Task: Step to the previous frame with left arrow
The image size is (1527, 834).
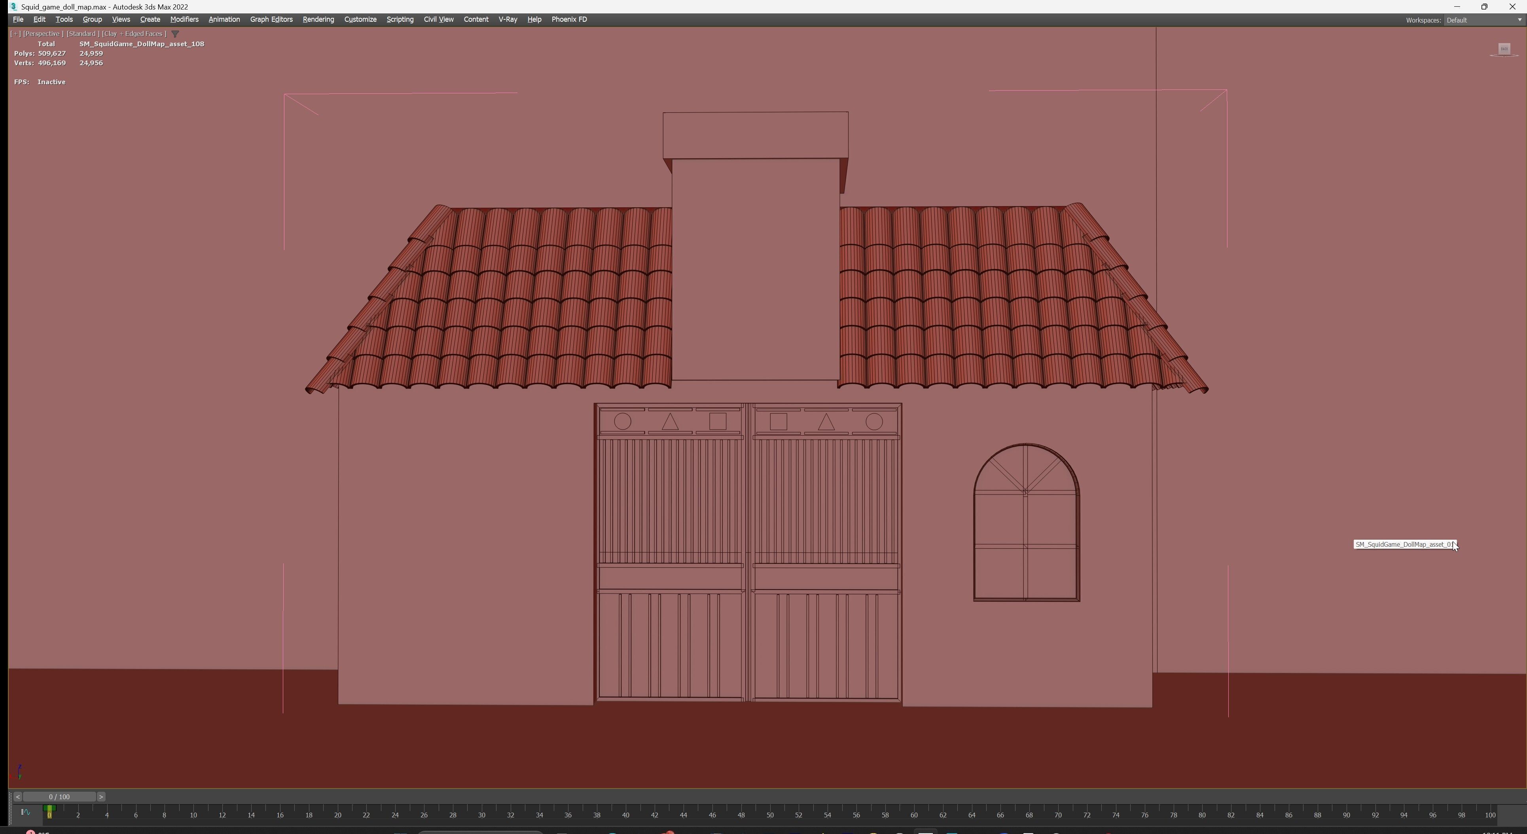Action: click(18, 797)
